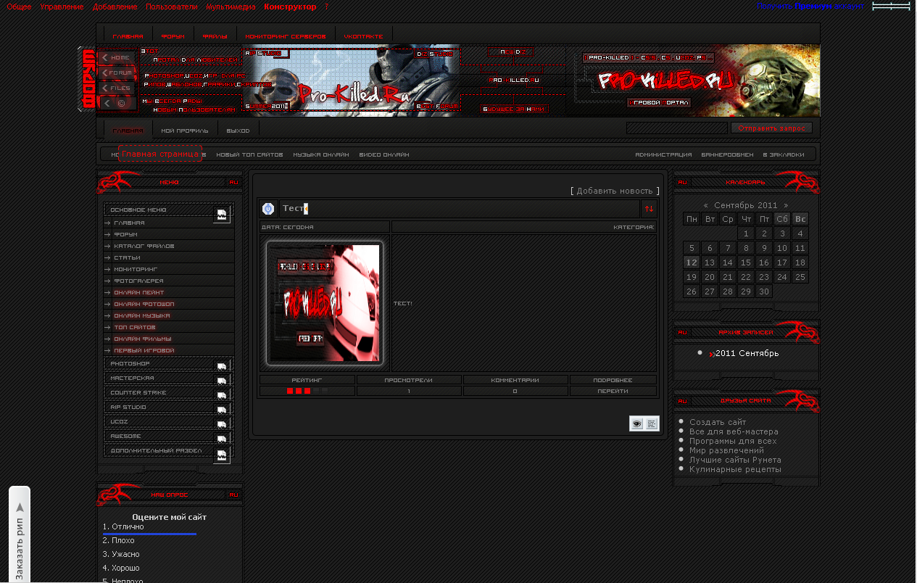
Task: Open the Мониторинг серверов tab
Action: pyautogui.click(x=286, y=36)
